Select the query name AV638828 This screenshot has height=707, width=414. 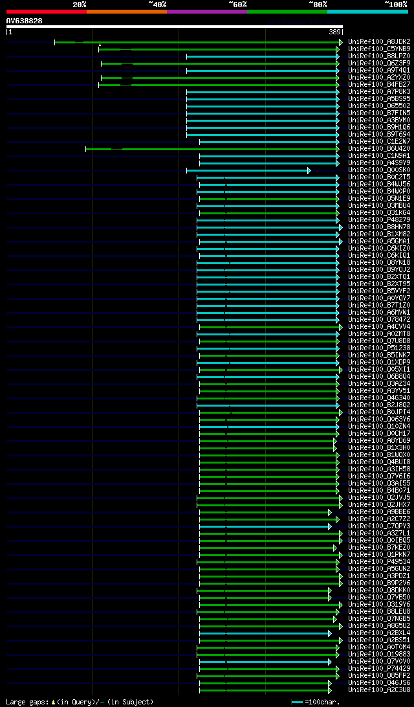coord(25,21)
